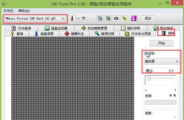The image size is (184, 120).
Task: Click the camera save screenshot icon
Action: [x=116, y=18]
